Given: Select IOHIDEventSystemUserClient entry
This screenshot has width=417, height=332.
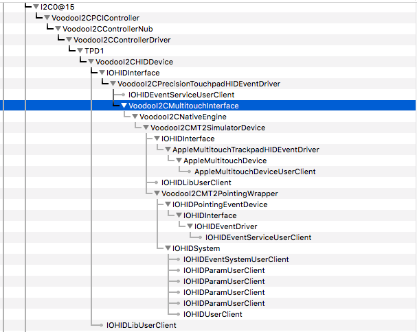Looking at the screenshot, I should coord(236,259).
